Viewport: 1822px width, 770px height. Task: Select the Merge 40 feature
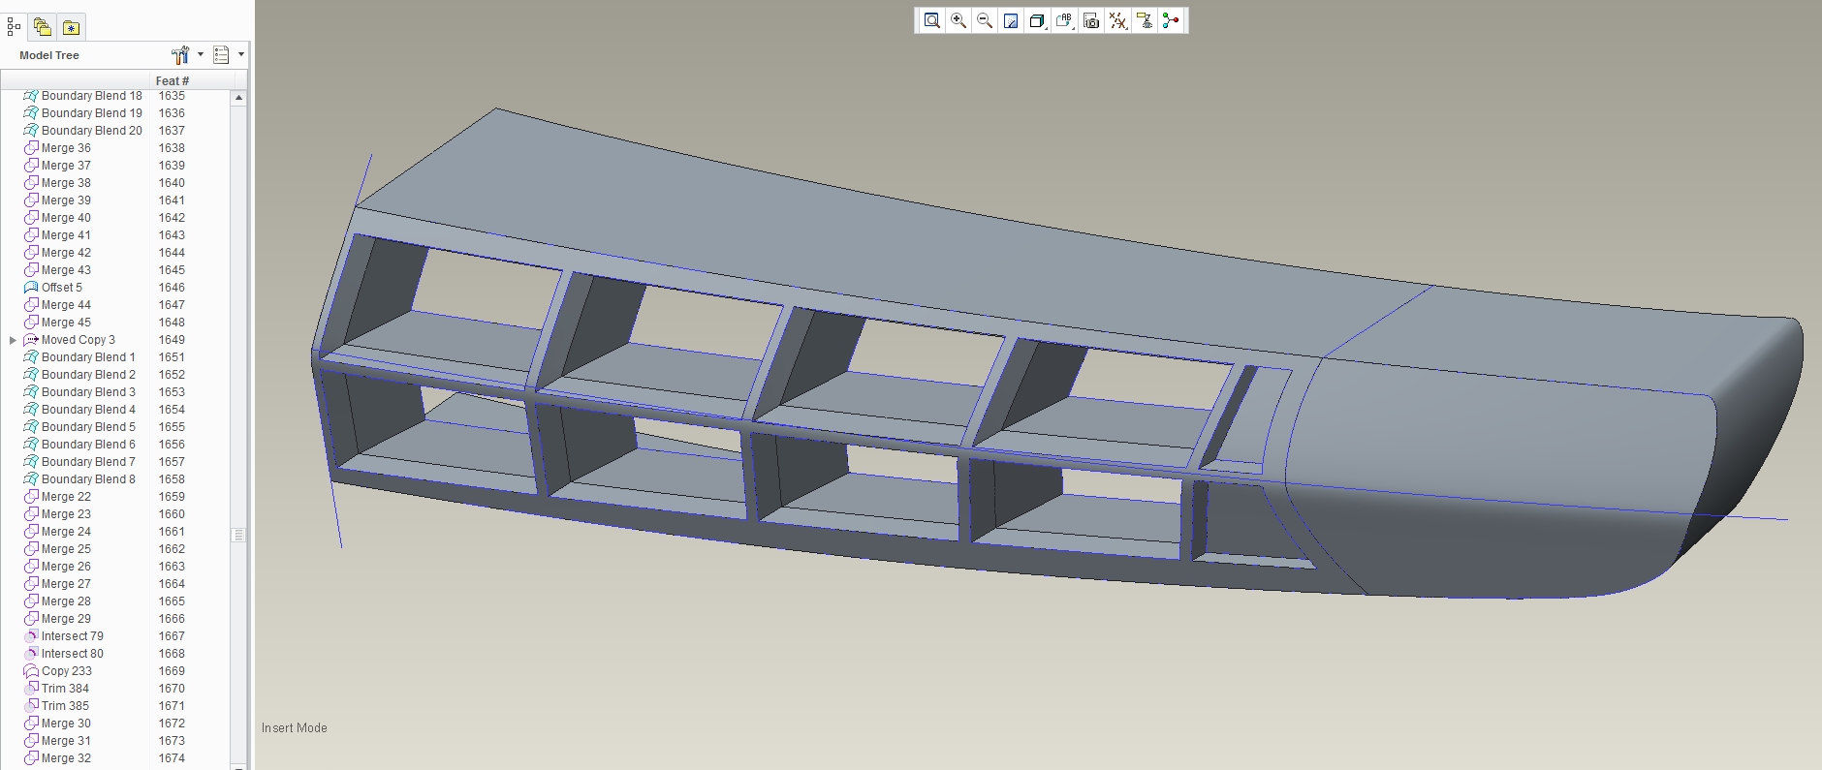(x=66, y=218)
